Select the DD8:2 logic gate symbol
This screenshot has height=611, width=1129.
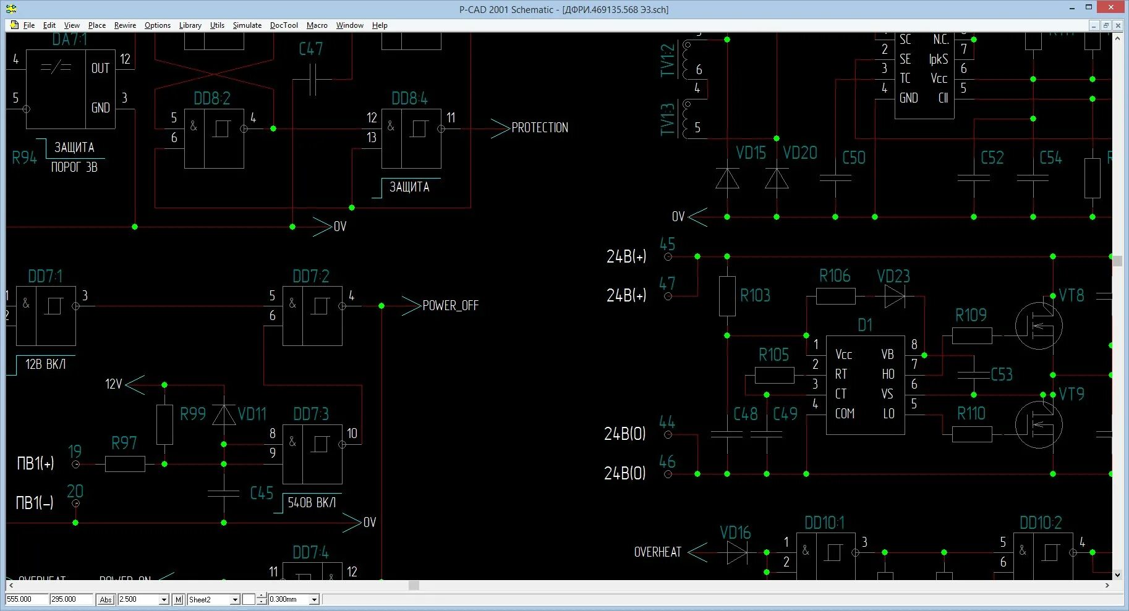pos(214,138)
